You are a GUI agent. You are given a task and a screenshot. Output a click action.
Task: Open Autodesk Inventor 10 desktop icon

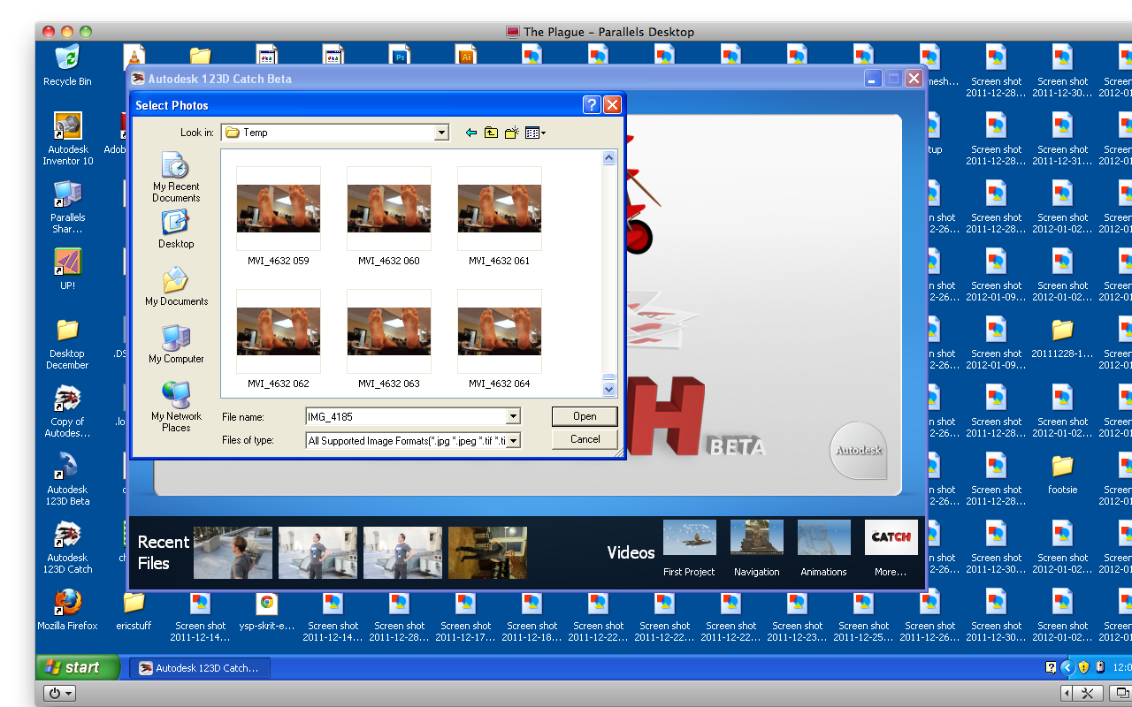67,139
